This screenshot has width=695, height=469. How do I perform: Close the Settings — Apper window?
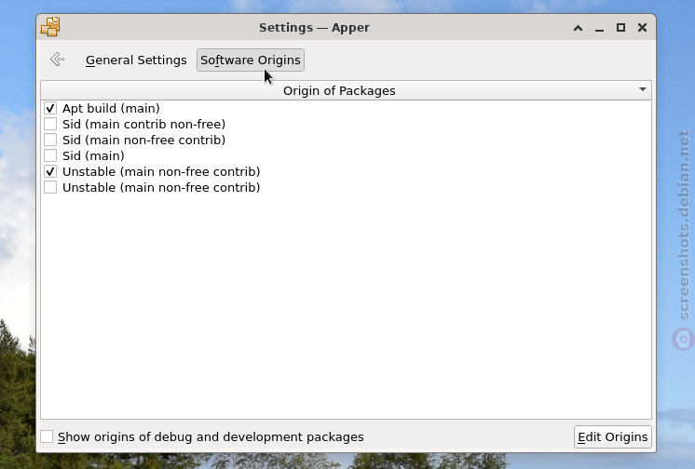pyautogui.click(x=642, y=28)
